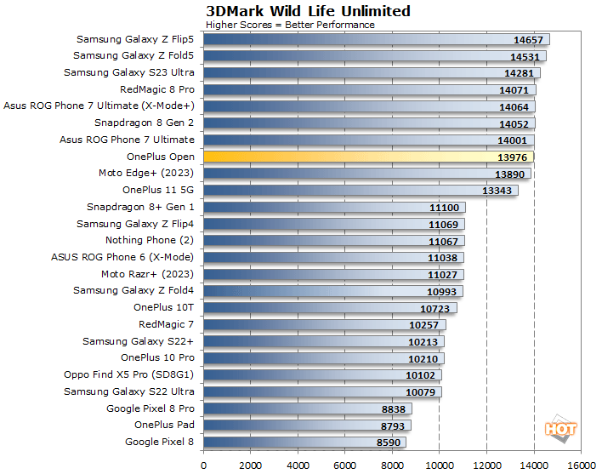This screenshot has height=474, width=602.
Task: Click the chart title 3DMark Wild Life Unlimited
Action: 308,11
